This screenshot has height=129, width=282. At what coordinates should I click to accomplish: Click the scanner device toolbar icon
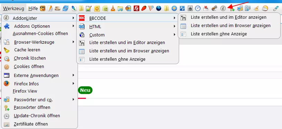click(58, 8)
